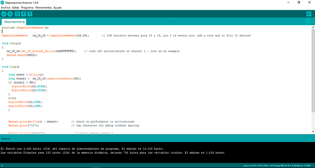Save sketch with the down-arrow icon
The image size is (315, 168).
(30, 14)
